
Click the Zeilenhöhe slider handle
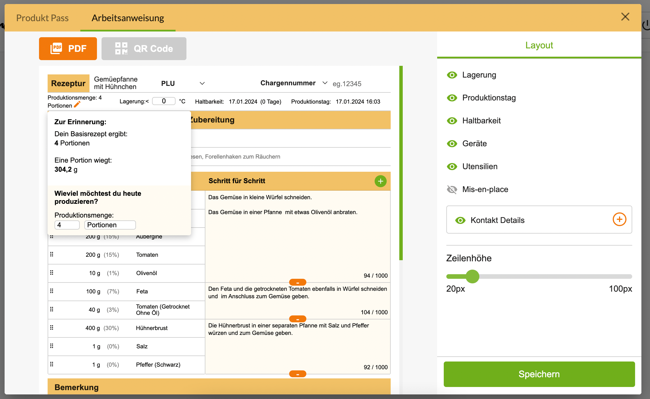472,276
